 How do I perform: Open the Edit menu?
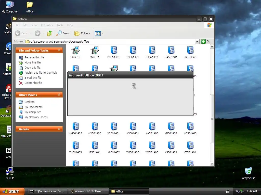click(x=25, y=25)
